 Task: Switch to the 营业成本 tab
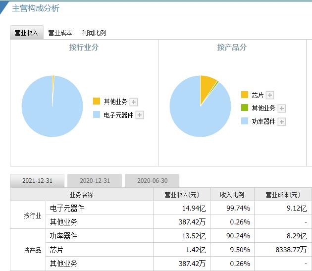click(x=60, y=33)
